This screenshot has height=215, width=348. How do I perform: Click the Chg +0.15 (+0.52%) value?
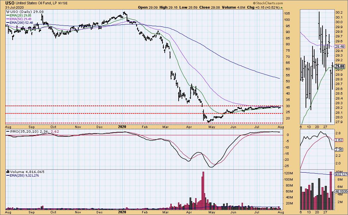click(x=263, y=7)
